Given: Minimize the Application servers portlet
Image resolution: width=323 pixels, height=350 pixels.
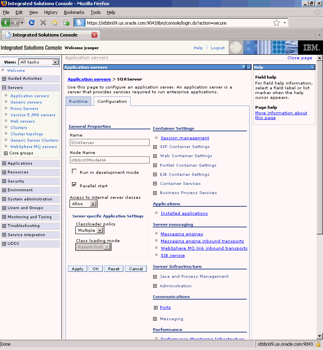Looking at the screenshot, I should tap(249, 67).
